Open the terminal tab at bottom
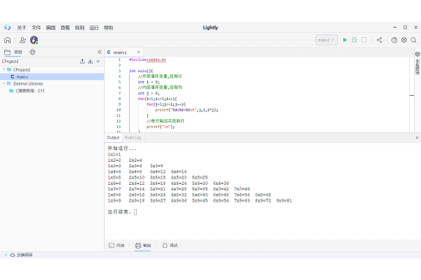 [x=116, y=245]
